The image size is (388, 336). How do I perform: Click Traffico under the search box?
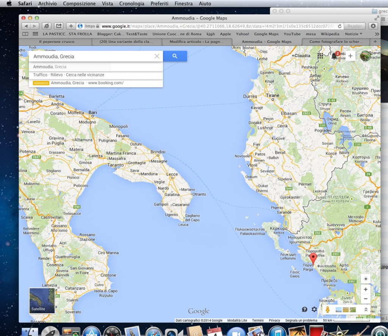point(40,75)
